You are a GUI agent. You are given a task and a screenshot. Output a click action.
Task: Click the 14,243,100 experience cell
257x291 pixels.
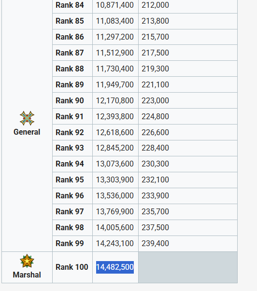pyautogui.click(x=115, y=244)
